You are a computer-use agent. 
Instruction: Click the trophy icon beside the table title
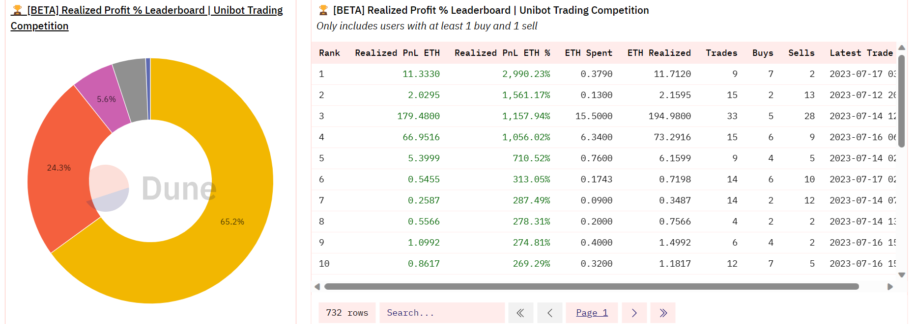coord(323,10)
